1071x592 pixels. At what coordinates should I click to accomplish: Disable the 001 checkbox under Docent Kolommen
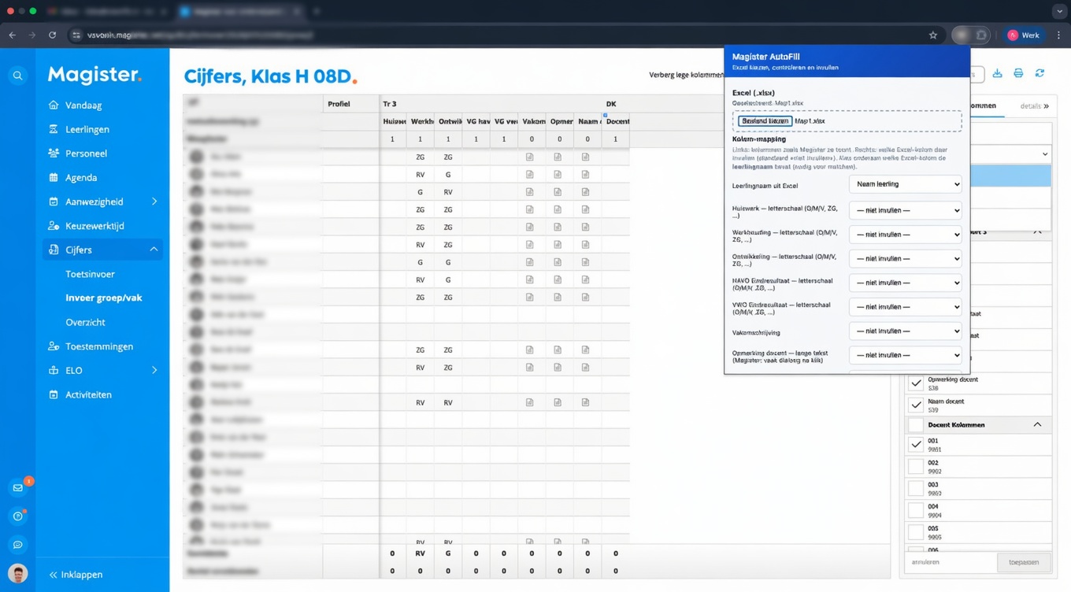pyautogui.click(x=916, y=443)
